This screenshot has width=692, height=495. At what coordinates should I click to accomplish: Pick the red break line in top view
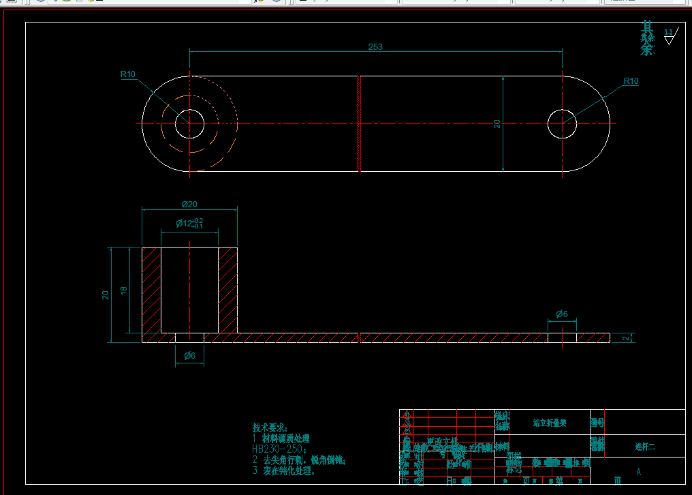coord(359,124)
